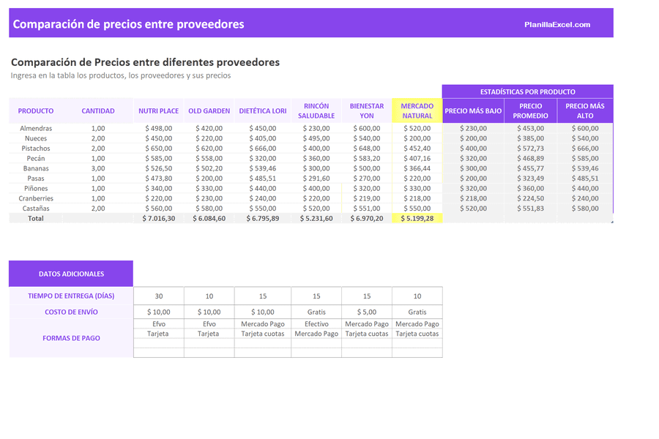Screen dimensions: 659x439
Task: Click the TIEMPO DE ENTREGA (DÍAS) label
Action: [x=70, y=296]
